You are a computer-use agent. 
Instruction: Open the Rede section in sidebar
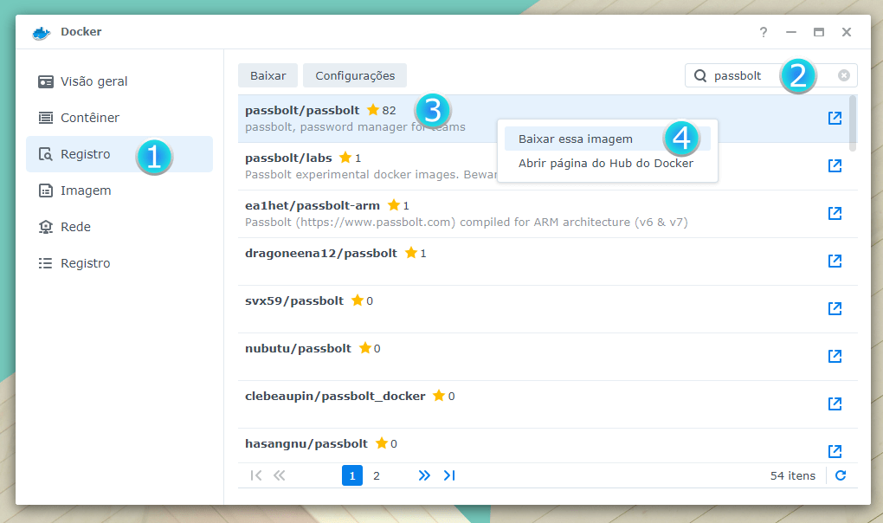point(75,227)
